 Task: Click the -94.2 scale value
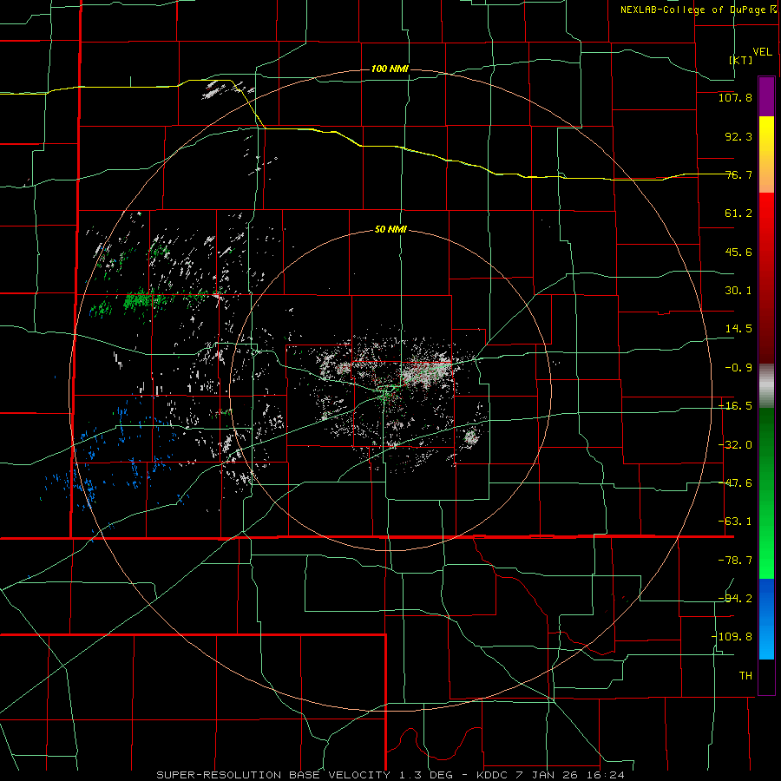tap(735, 598)
